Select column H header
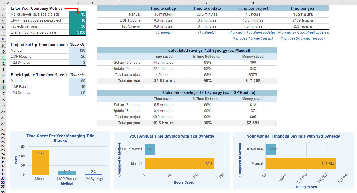The height and width of the screenshot is (193, 357). tap(253, 3)
